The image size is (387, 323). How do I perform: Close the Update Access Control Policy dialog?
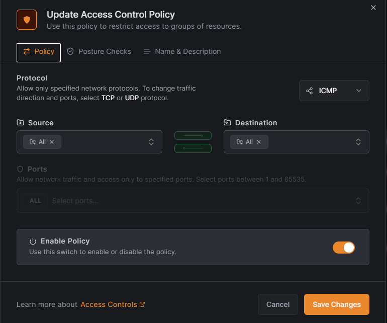click(373, 8)
